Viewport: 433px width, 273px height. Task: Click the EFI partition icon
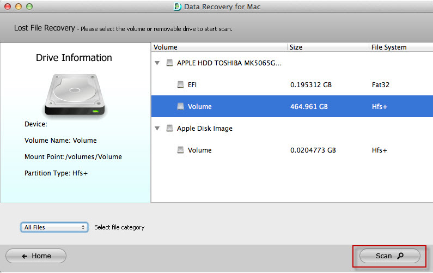pyautogui.click(x=180, y=85)
